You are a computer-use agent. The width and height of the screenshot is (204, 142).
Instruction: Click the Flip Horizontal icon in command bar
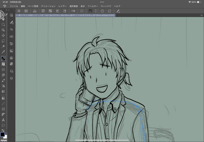pyautogui.click(x=73, y=11)
